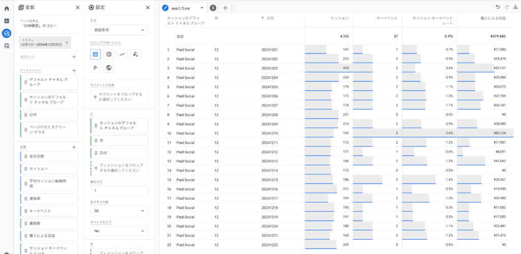Click the start row input field

(x=119, y=190)
